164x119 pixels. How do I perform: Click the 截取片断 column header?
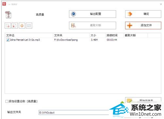(136, 35)
